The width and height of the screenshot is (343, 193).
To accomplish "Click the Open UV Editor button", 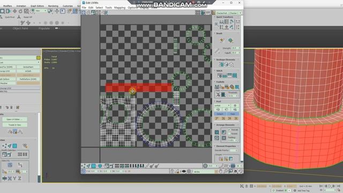I will (14, 119).
